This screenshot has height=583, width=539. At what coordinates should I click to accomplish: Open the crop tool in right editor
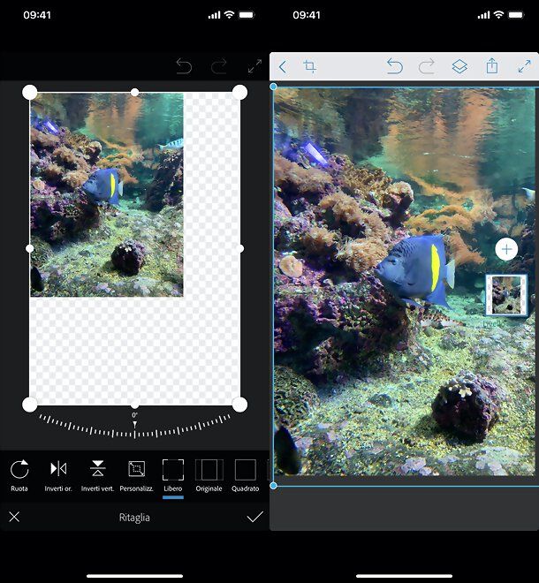pyautogui.click(x=310, y=67)
